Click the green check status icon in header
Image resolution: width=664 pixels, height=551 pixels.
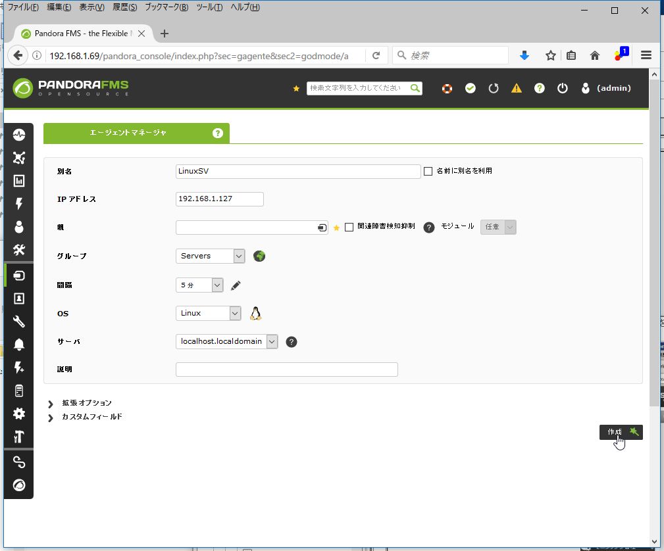[x=471, y=88]
